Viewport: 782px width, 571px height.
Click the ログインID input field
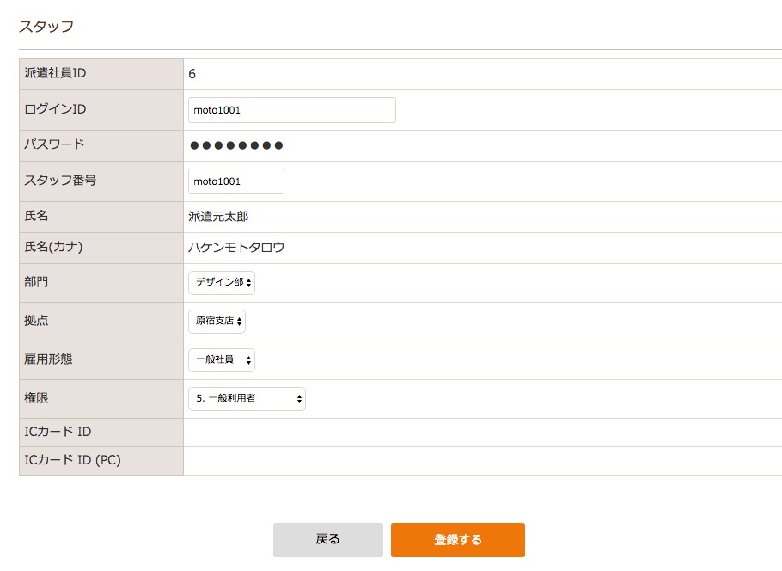[x=292, y=110]
